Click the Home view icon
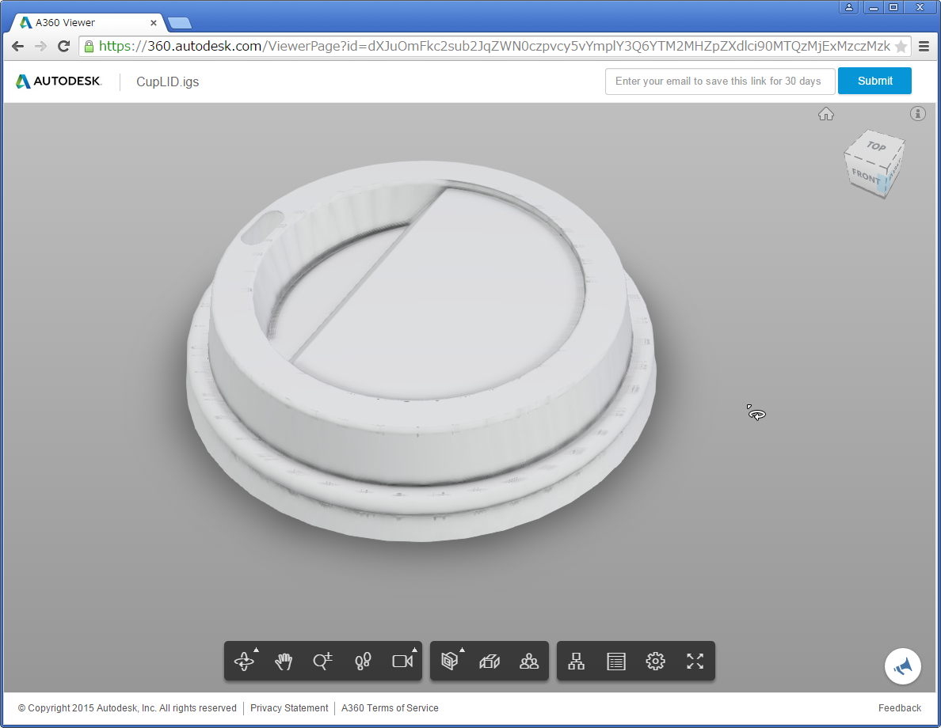The height and width of the screenshot is (728, 941). [826, 114]
